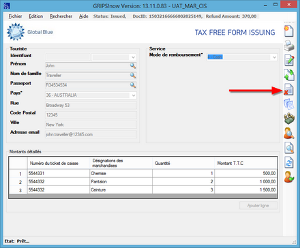Select row 3 header in table
The width and height of the screenshot is (300, 248).
click(18, 190)
